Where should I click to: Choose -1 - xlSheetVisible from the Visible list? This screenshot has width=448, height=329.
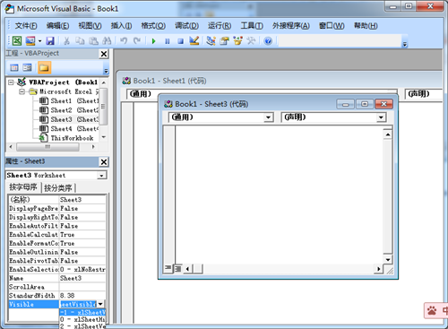pos(82,312)
